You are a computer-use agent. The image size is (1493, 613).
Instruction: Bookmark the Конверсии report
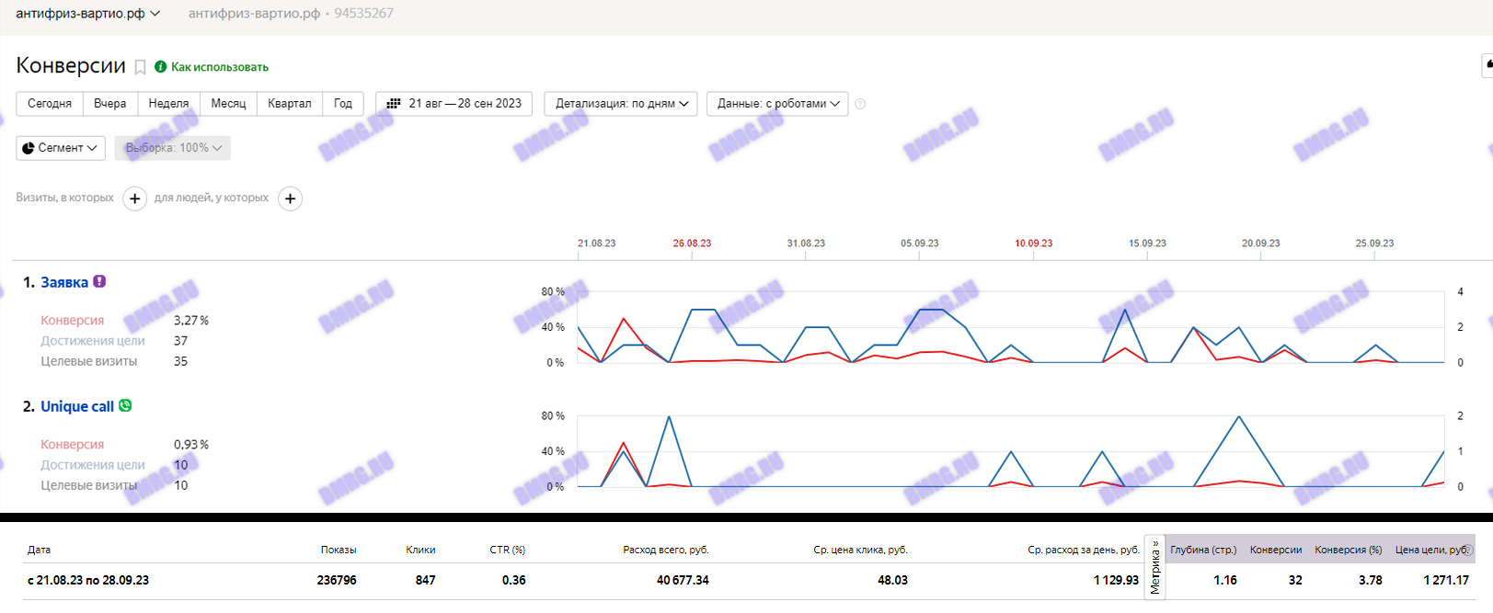tap(140, 67)
